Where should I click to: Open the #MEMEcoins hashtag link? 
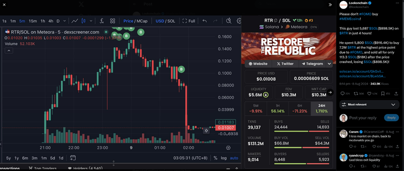coord(350,19)
